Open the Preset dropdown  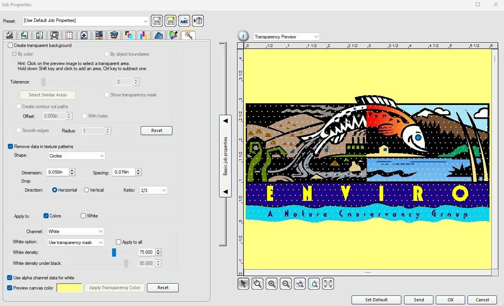tap(145, 21)
